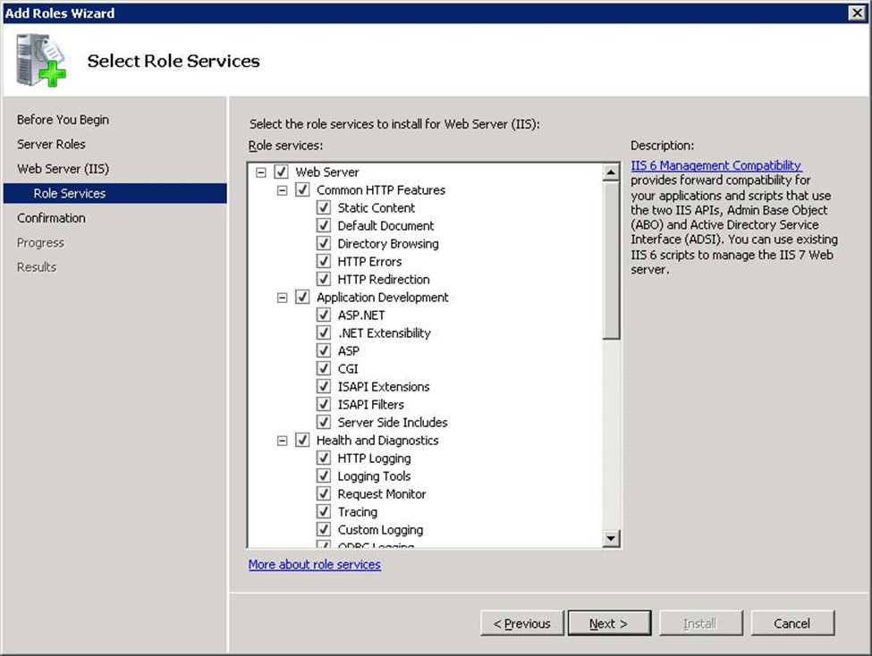Collapse the Health and Diagnostics node
This screenshot has width=872, height=656.
[x=283, y=440]
